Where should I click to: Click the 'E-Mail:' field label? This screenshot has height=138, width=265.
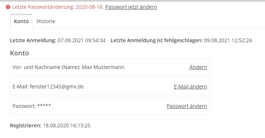point(21,87)
